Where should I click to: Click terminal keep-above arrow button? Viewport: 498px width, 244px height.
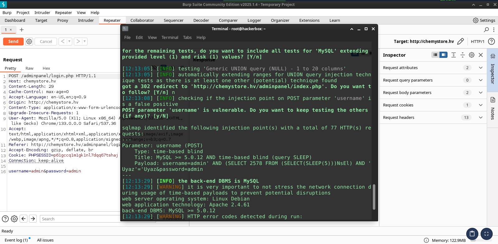coord(352,29)
